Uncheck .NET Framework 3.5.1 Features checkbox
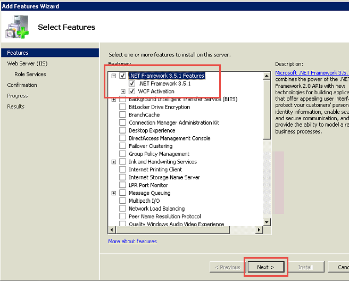 122,76
